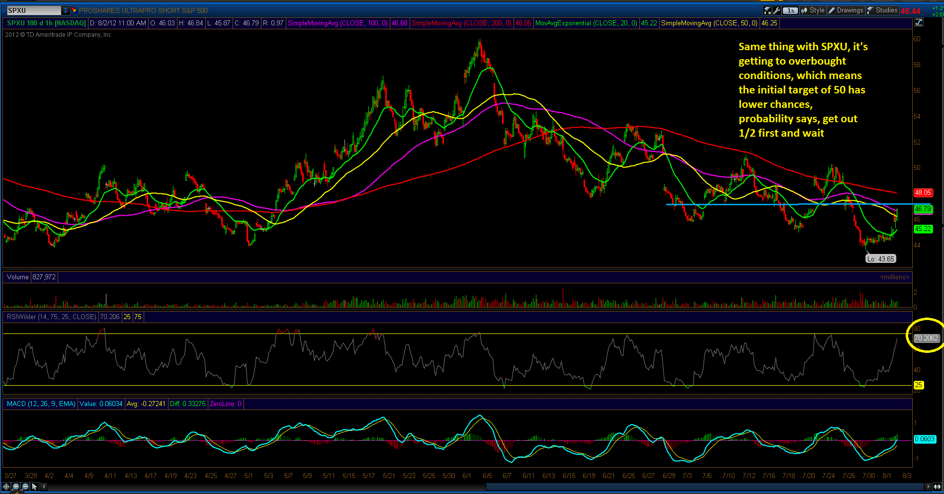Click the MACD (12, 26, 9, EMA) label
944x494 pixels.
coord(41,404)
